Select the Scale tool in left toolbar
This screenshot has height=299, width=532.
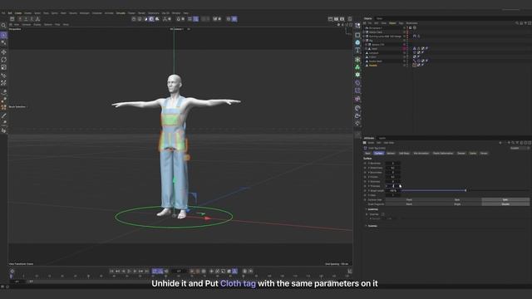coord(3,67)
